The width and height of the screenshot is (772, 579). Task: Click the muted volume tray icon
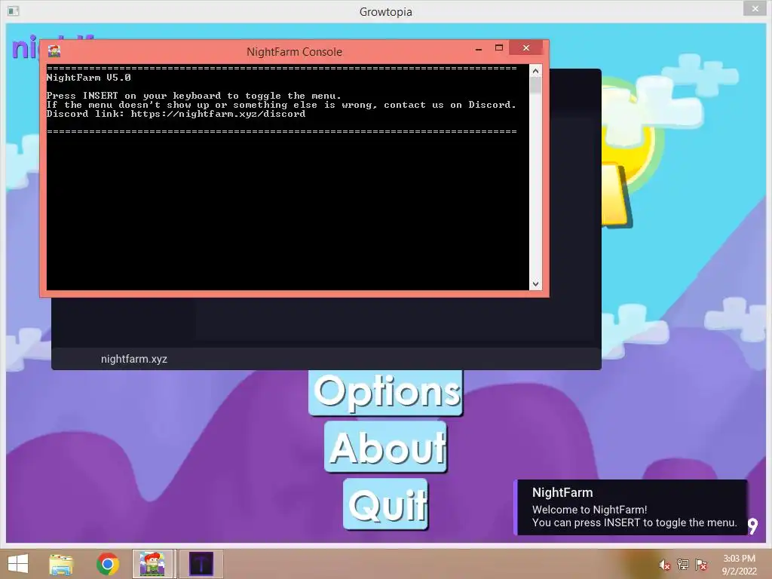664,565
